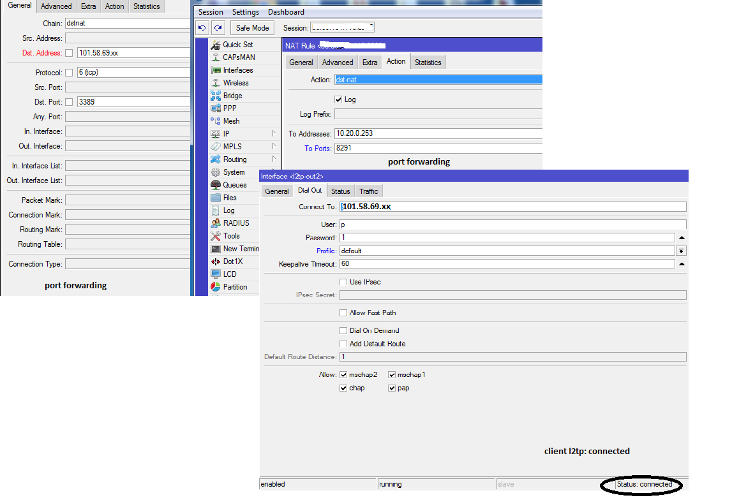Click the Dot1X sidebar icon
The width and height of the screenshot is (732, 500).
pos(215,261)
